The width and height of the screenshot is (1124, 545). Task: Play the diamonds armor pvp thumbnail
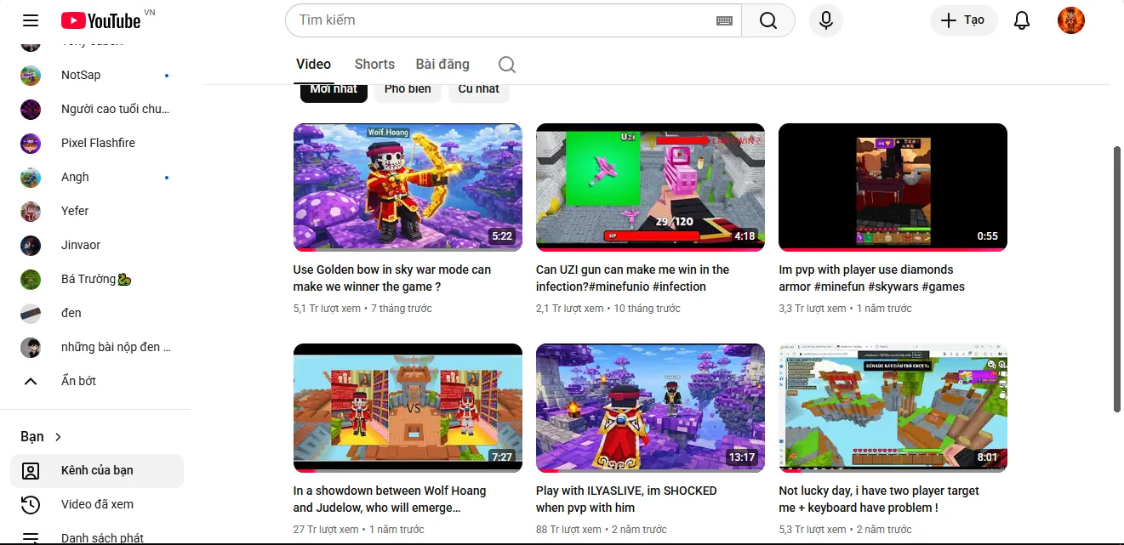tap(893, 187)
